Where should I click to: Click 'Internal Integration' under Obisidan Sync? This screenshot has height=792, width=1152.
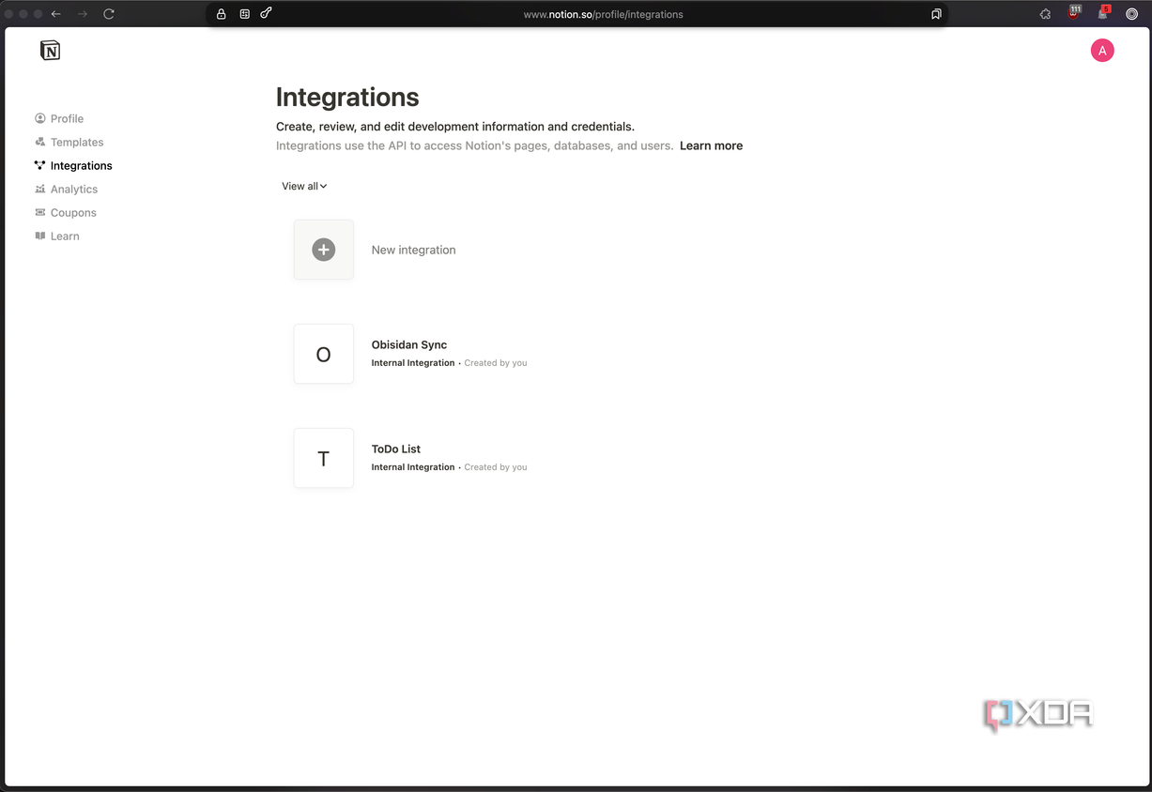[413, 363]
